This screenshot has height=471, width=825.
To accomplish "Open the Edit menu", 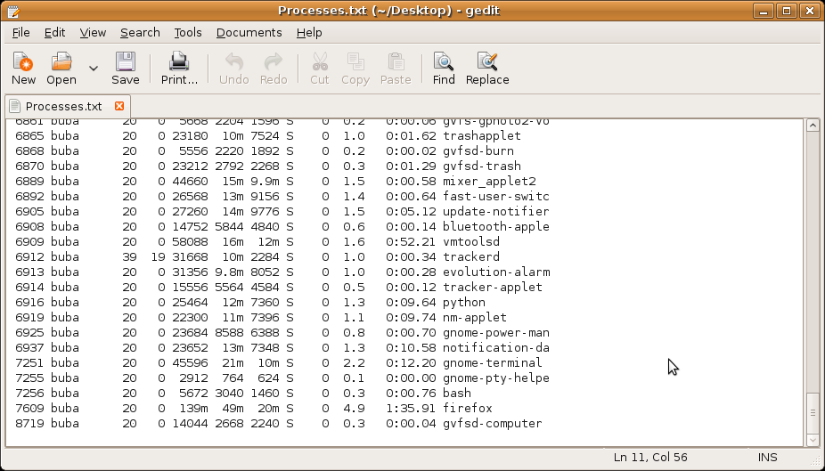I will click(x=54, y=33).
